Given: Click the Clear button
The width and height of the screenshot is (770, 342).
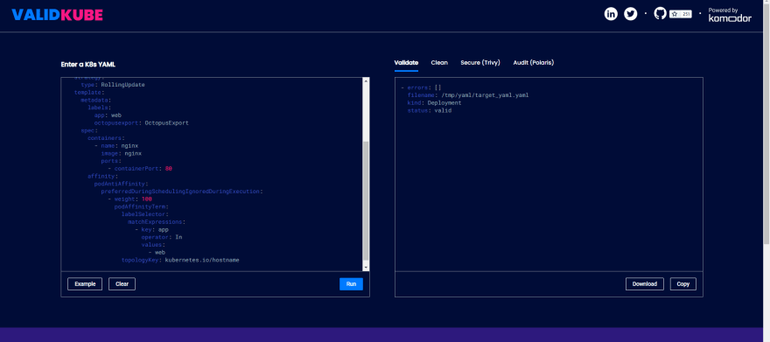Looking at the screenshot, I should [x=122, y=283].
